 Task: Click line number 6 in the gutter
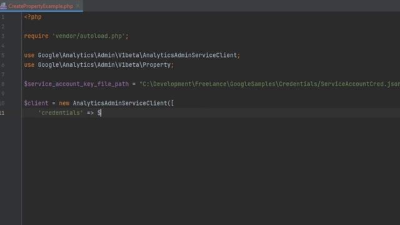[2, 65]
